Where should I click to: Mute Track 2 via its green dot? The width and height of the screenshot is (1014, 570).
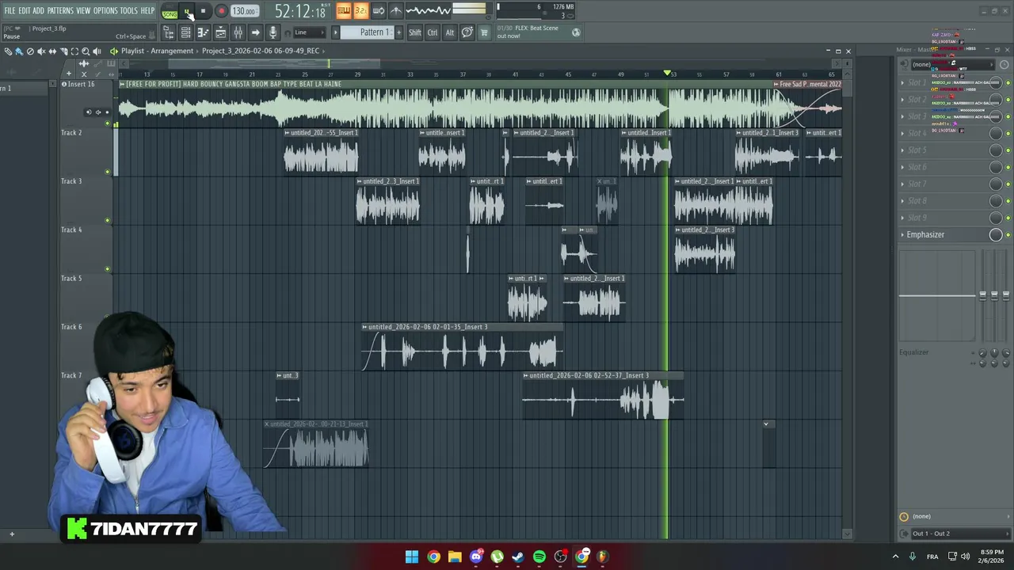point(108,172)
